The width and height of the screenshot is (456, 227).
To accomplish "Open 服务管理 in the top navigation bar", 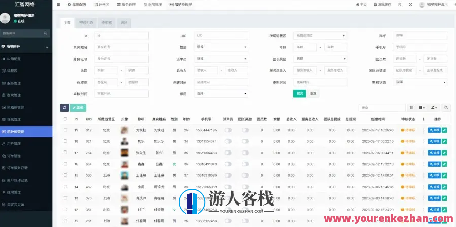I will point(126,5).
